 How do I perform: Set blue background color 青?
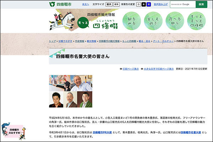pos(149,4)
